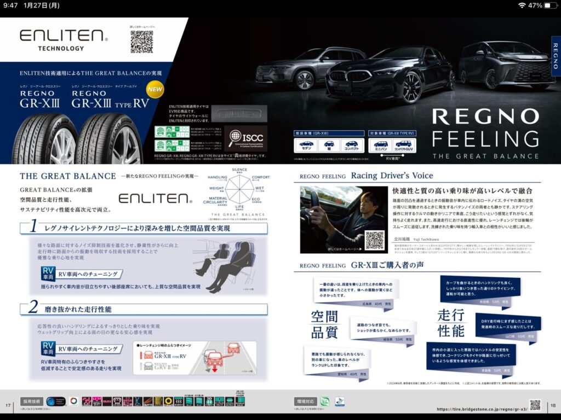Tap the 環境対応 label in footer
The image size is (561, 420).
306,401
